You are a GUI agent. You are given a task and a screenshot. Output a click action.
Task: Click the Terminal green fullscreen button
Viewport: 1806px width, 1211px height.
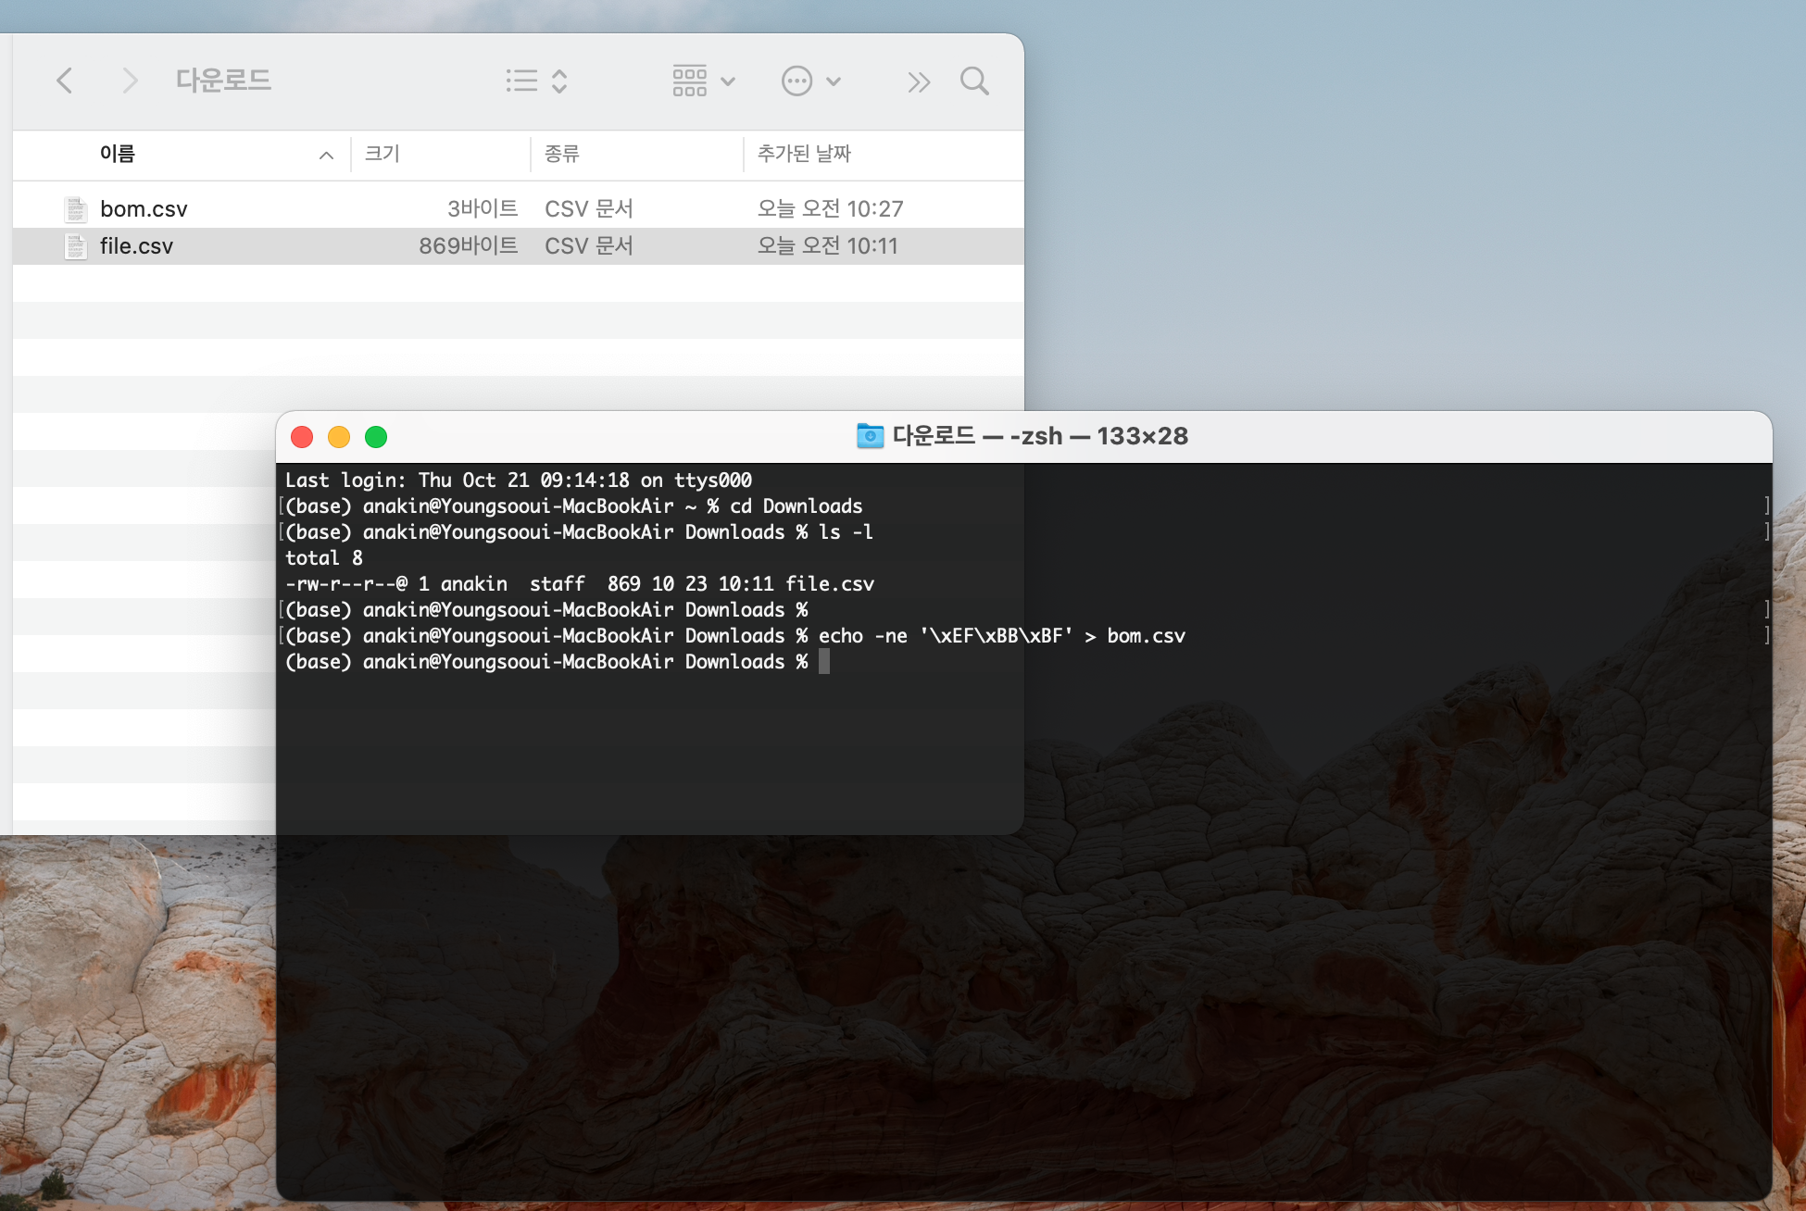pos(376,437)
